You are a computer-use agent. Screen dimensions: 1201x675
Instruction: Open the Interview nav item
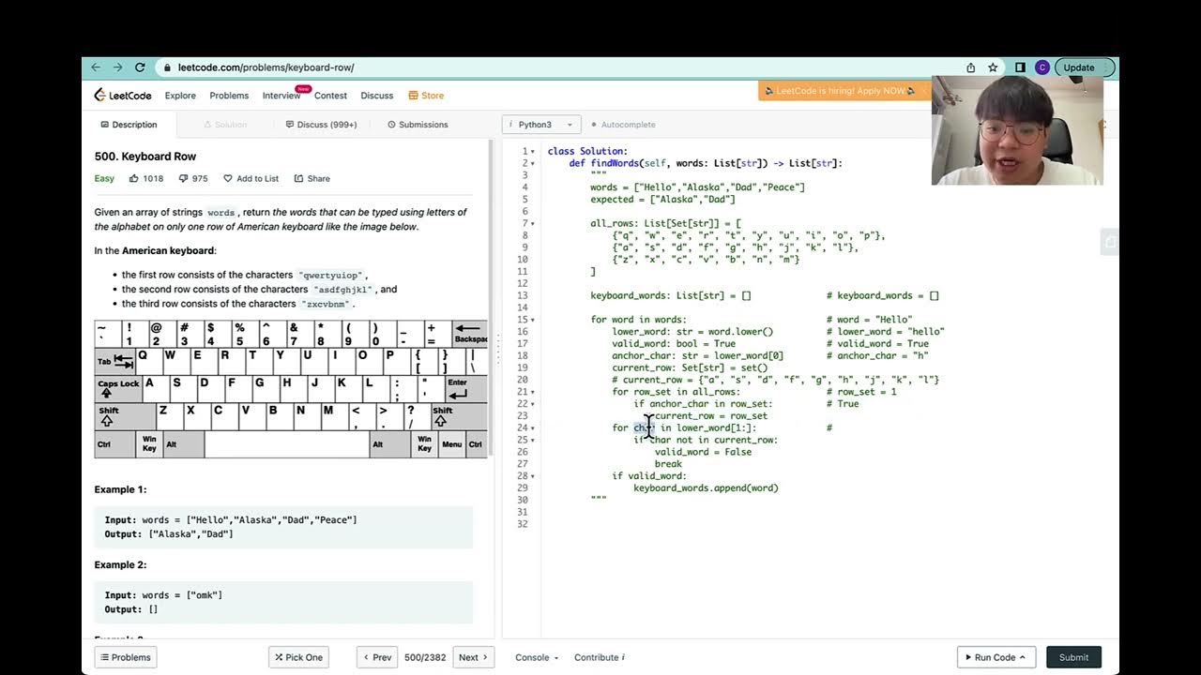tap(281, 96)
